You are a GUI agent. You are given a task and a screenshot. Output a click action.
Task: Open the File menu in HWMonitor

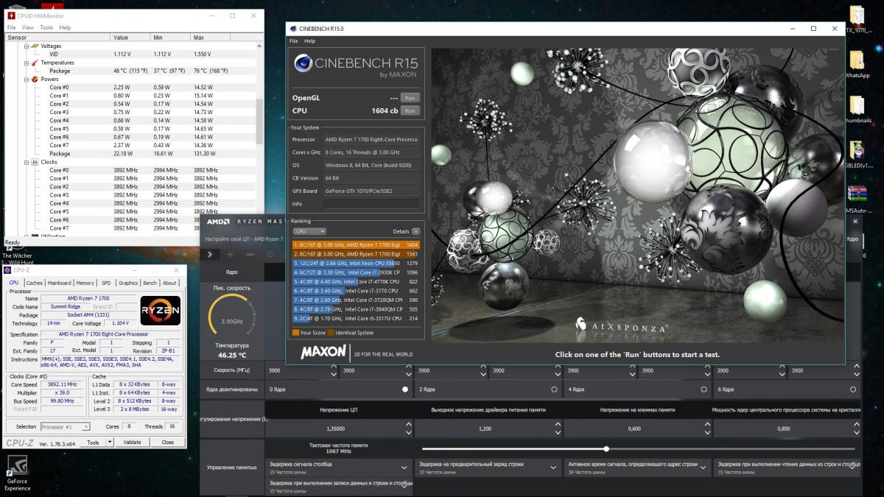click(x=11, y=27)
